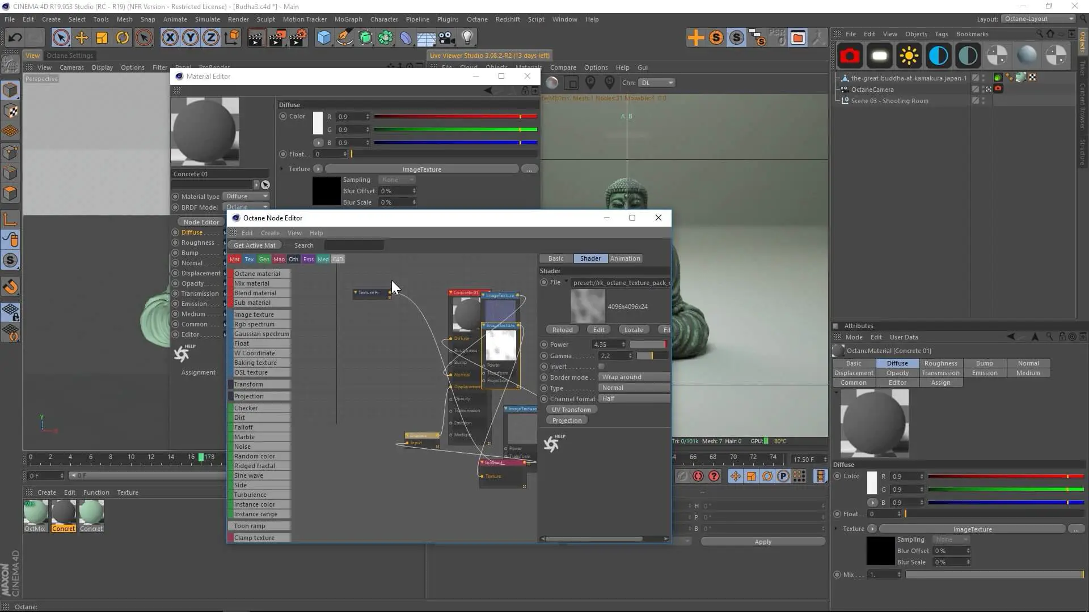The image size is (1089, 612).
Task: Open the Roughness tab in Attributes panel
Action: click(940, 363)
